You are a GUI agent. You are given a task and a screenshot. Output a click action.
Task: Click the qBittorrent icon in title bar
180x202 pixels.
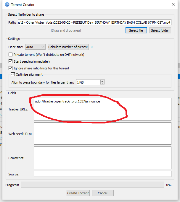(7, 4)
